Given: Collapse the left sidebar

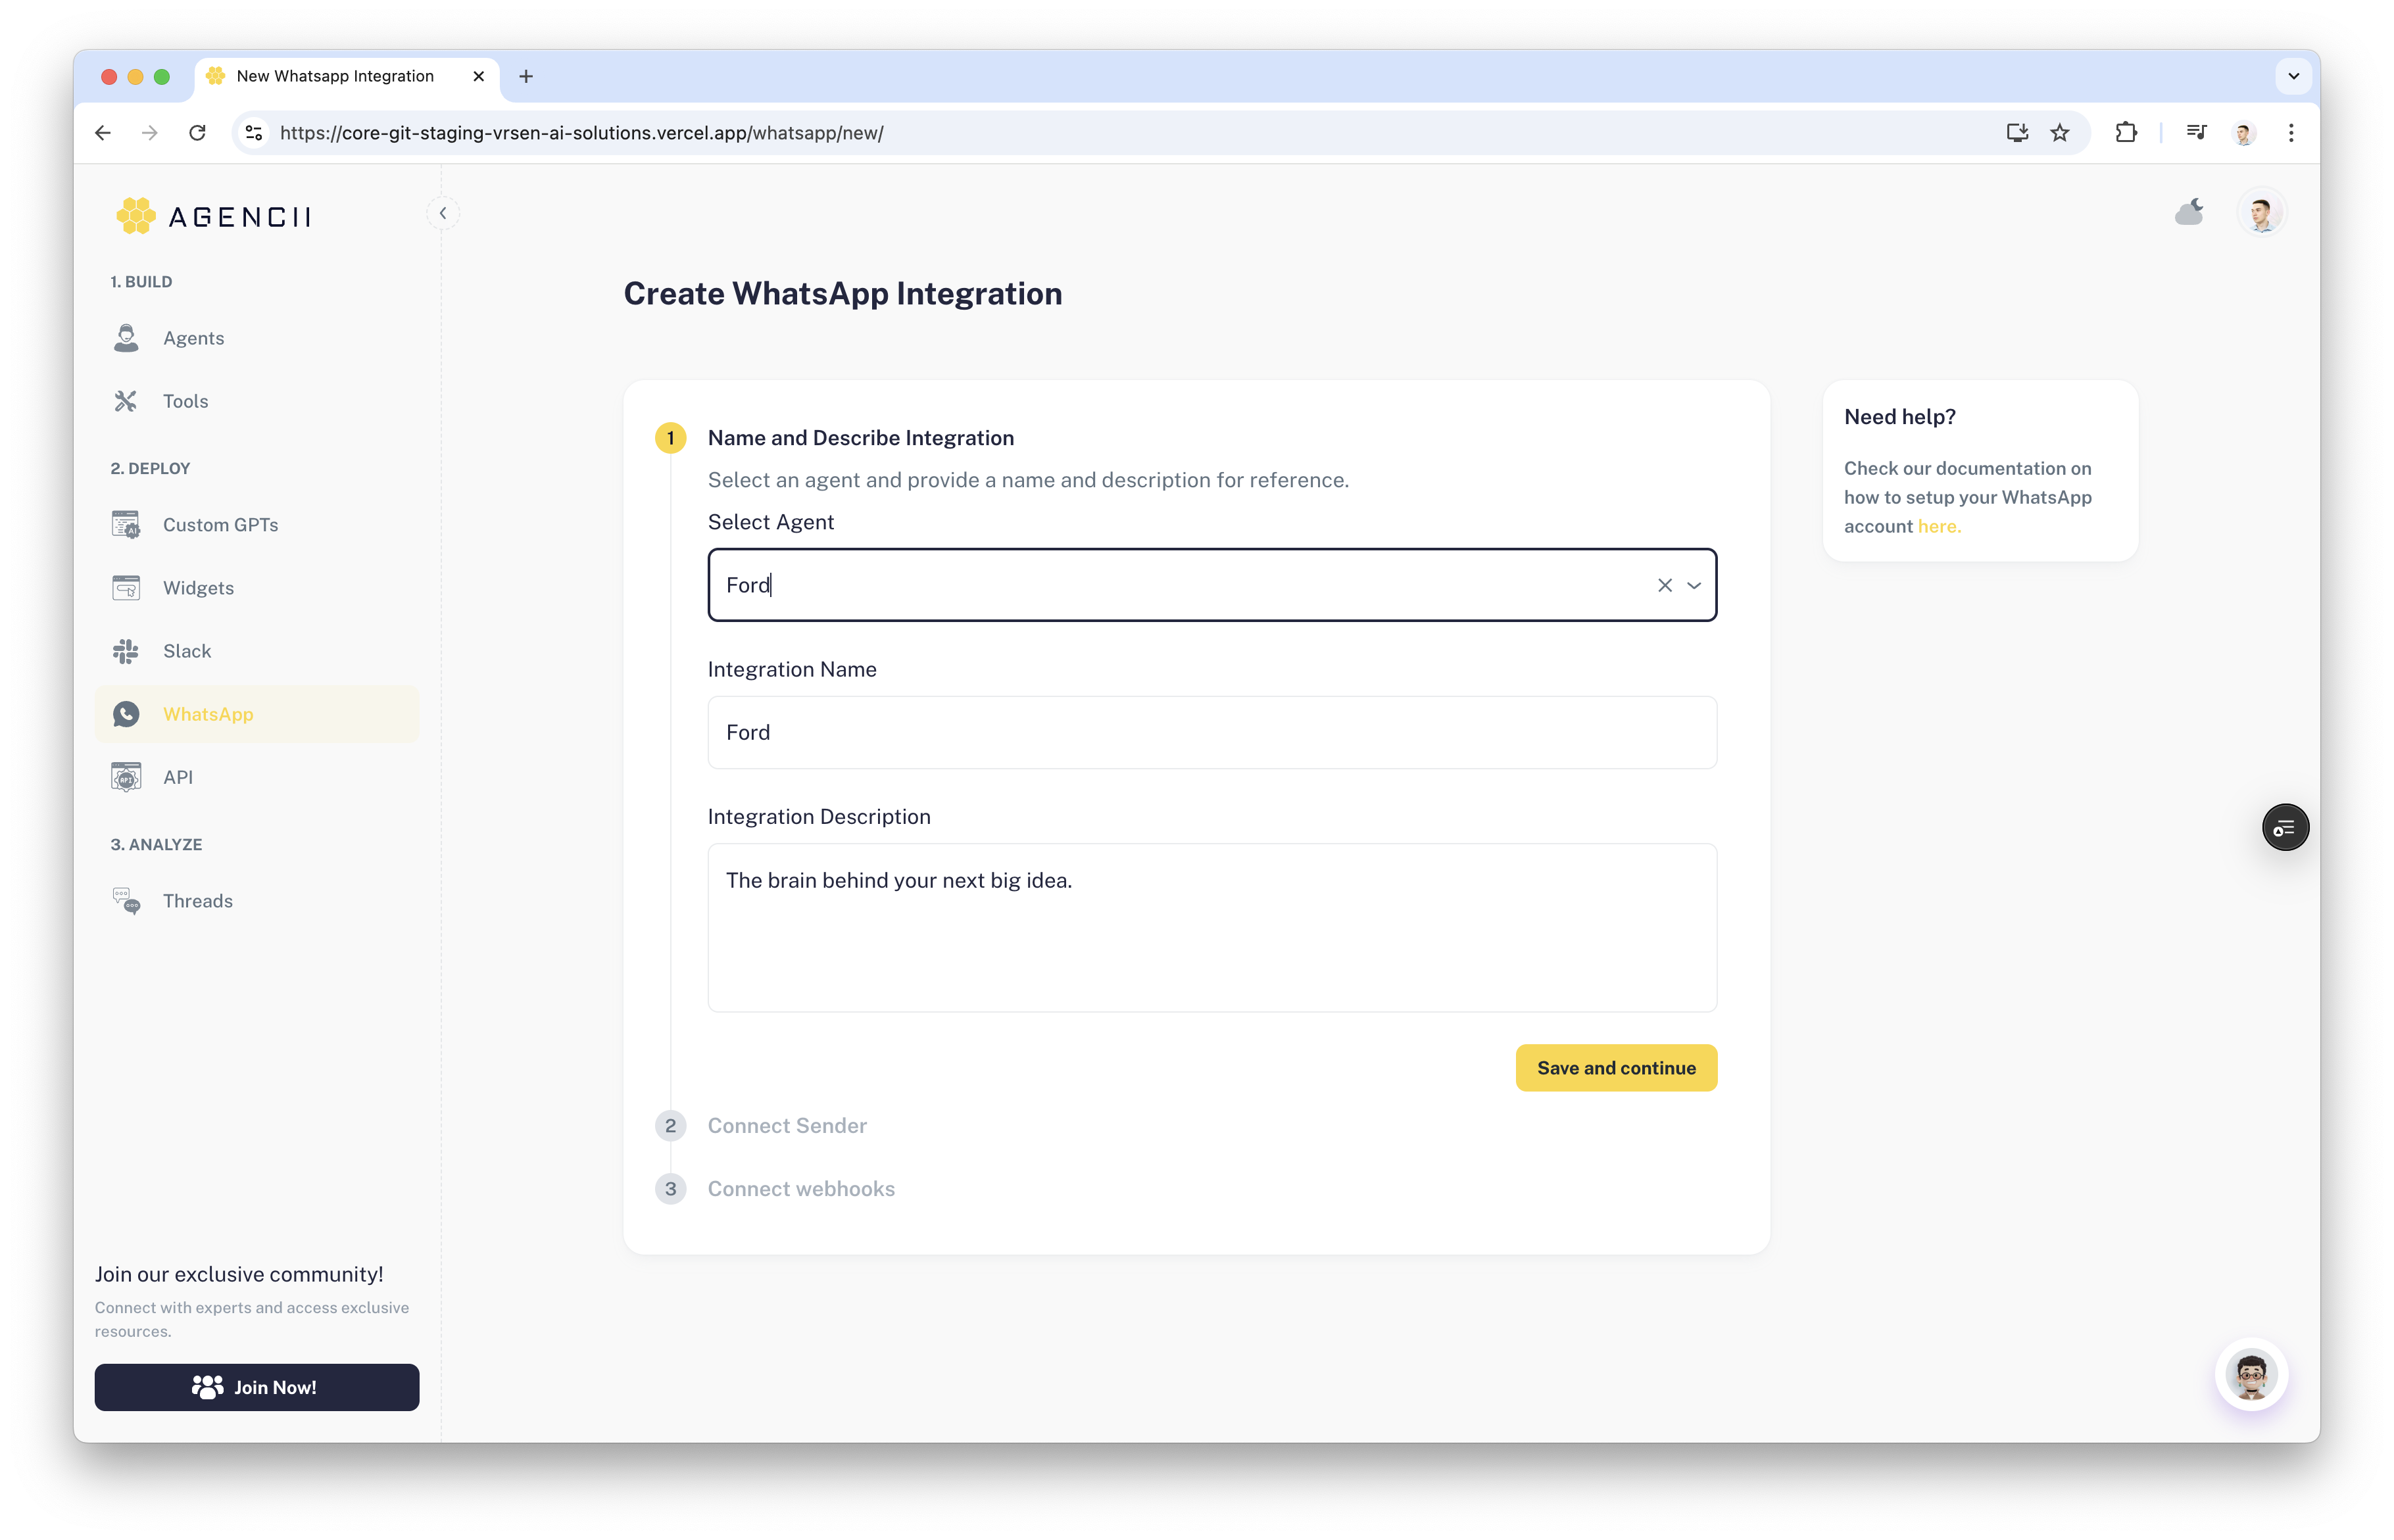Looking at the screenshot, I should coord(443,213).
